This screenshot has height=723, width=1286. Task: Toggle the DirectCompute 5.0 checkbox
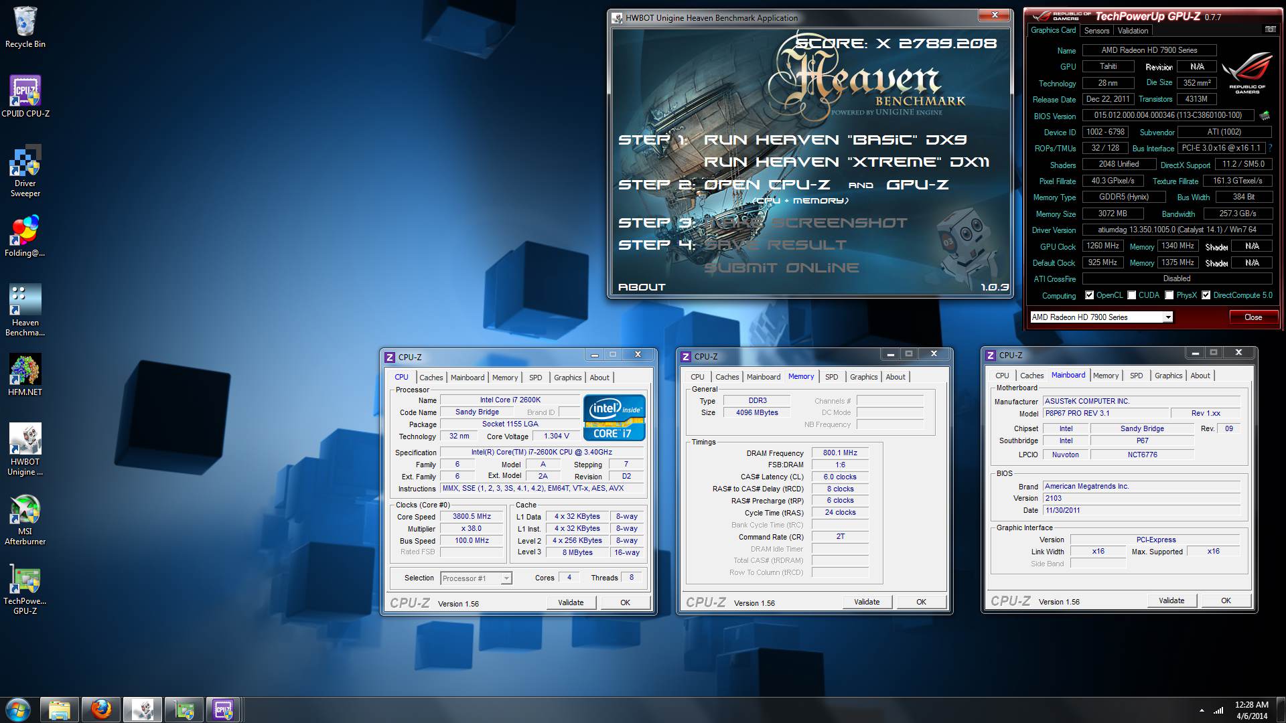click(1206, 295)
